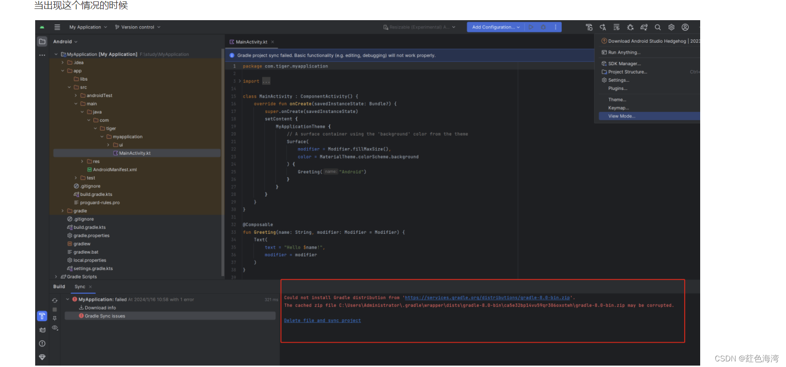Open the App Quality Insights gem icon
Viewport: 786px width, 367px height.
tap(42, 357)
